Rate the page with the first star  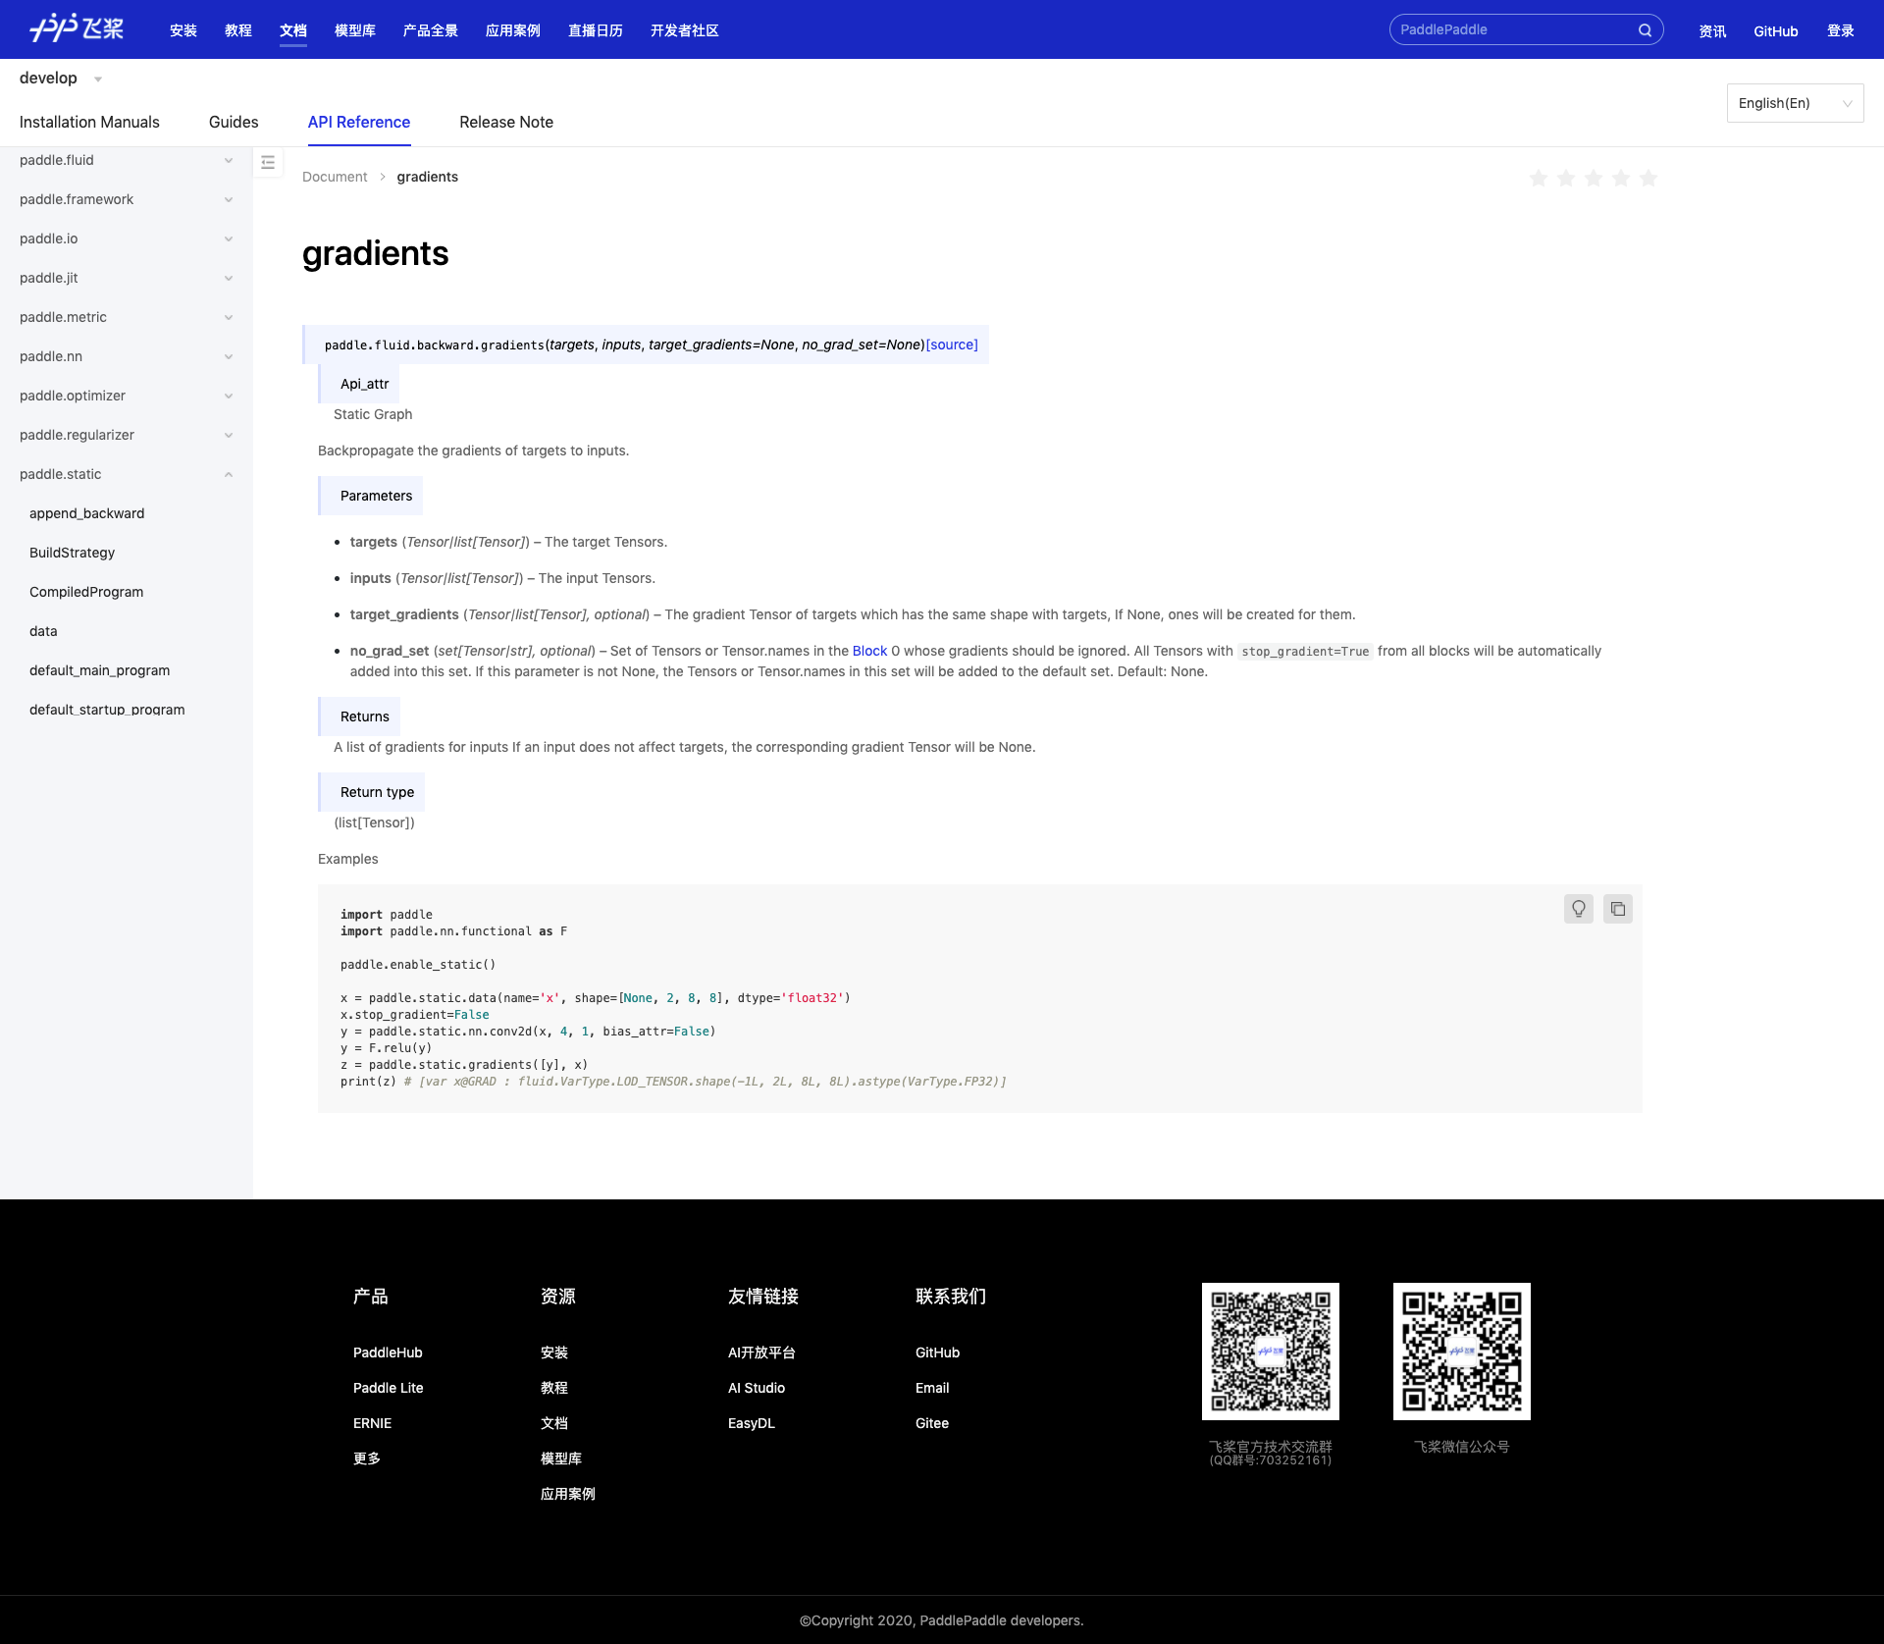[x=1539, y=178]
